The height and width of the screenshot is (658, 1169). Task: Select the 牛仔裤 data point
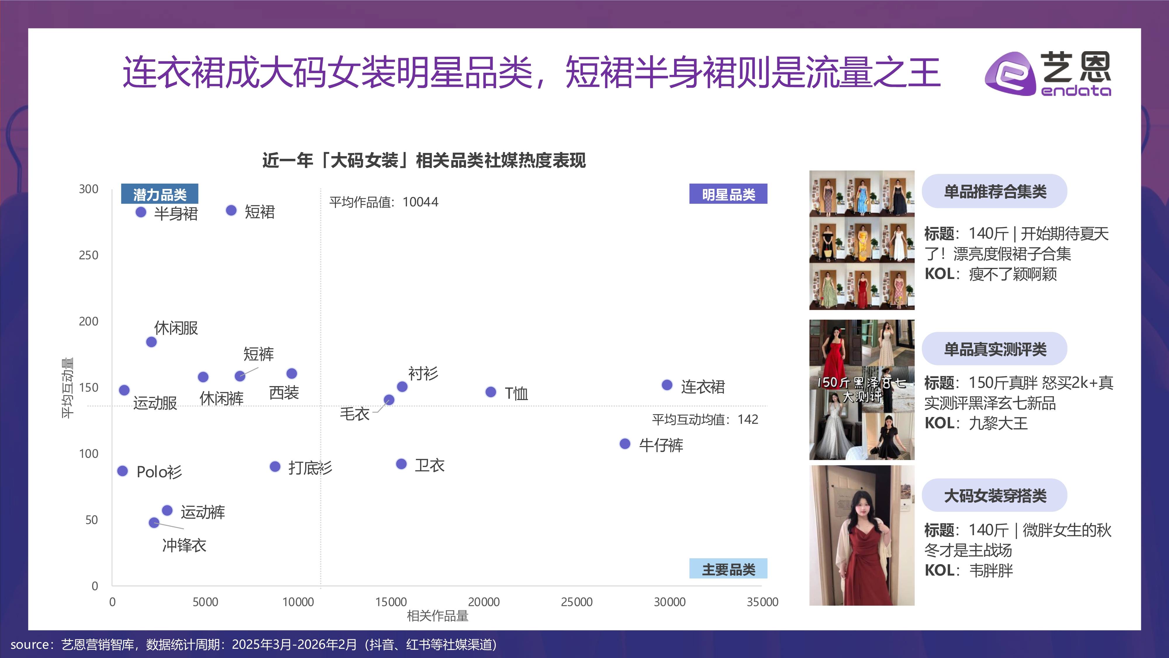click(625, 444)
